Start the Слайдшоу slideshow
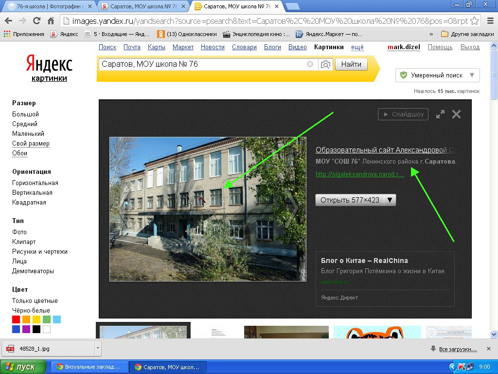 [x=403, y=114]
